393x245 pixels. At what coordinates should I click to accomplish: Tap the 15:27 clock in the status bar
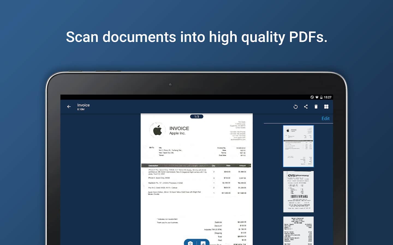coord(327,97)
